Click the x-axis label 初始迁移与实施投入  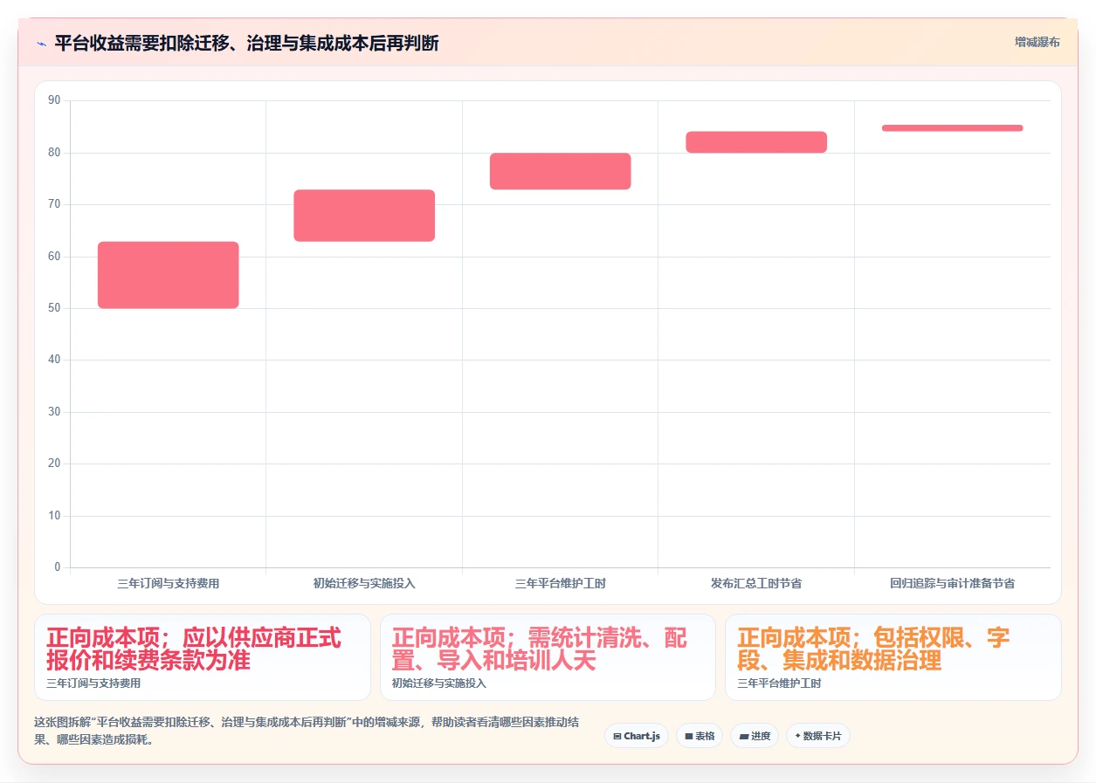[364, 583]
